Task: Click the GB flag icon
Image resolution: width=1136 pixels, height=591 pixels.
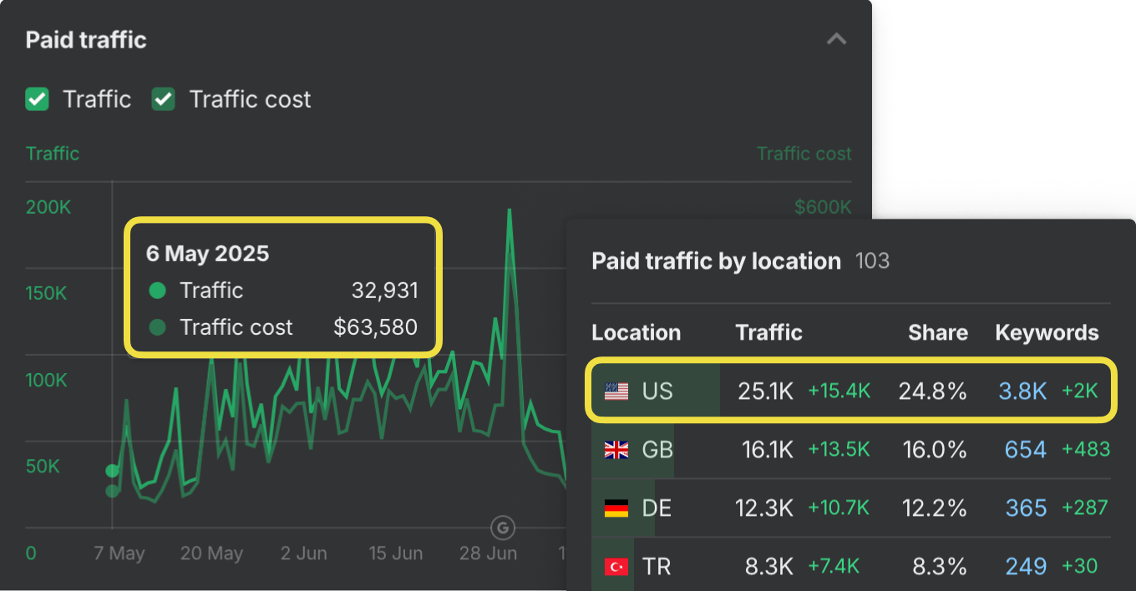Action: pyautogui.click(x=616, y=450)
